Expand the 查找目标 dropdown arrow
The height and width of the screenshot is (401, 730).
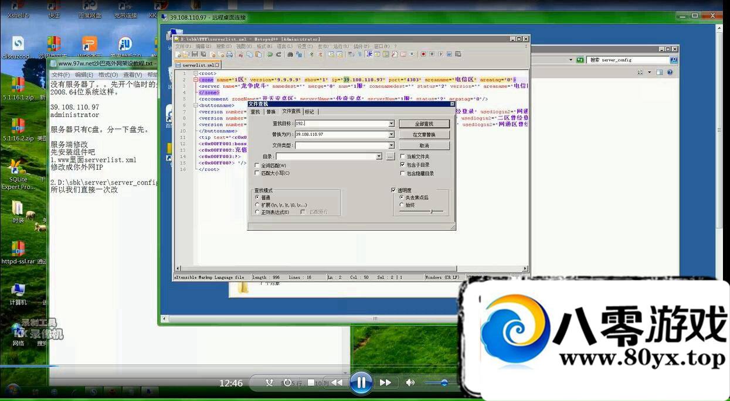tap(391, 124)
